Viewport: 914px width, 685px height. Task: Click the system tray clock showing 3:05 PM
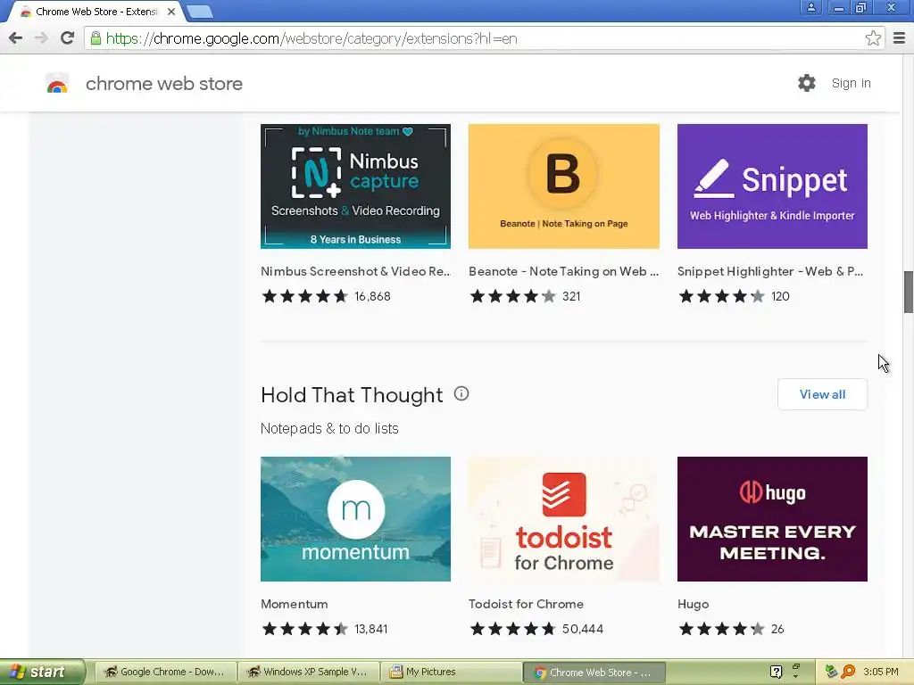click(x=881, y=672)
